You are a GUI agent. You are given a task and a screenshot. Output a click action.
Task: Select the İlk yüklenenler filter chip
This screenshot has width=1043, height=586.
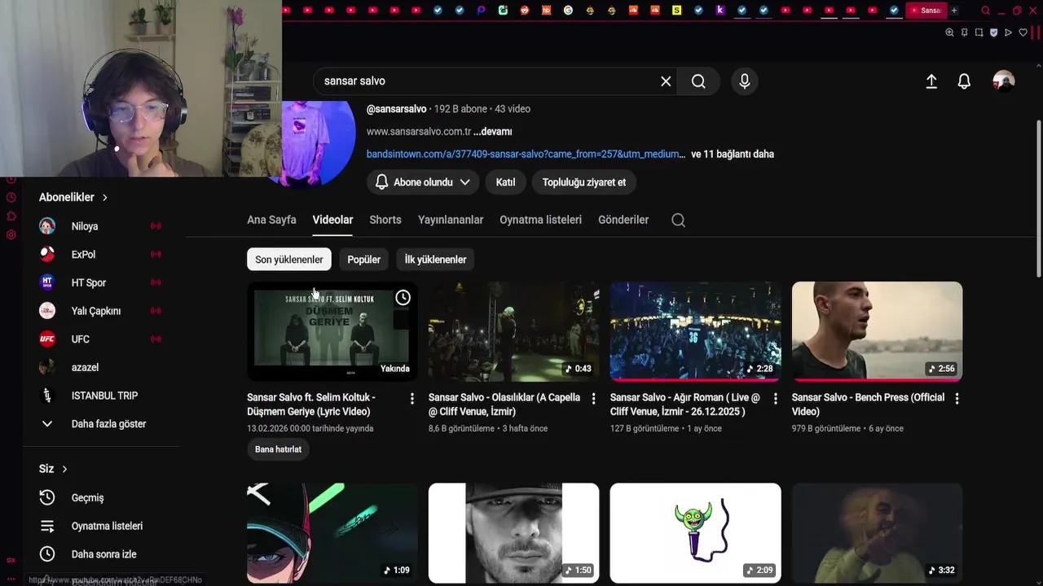(x=435, y=260)
